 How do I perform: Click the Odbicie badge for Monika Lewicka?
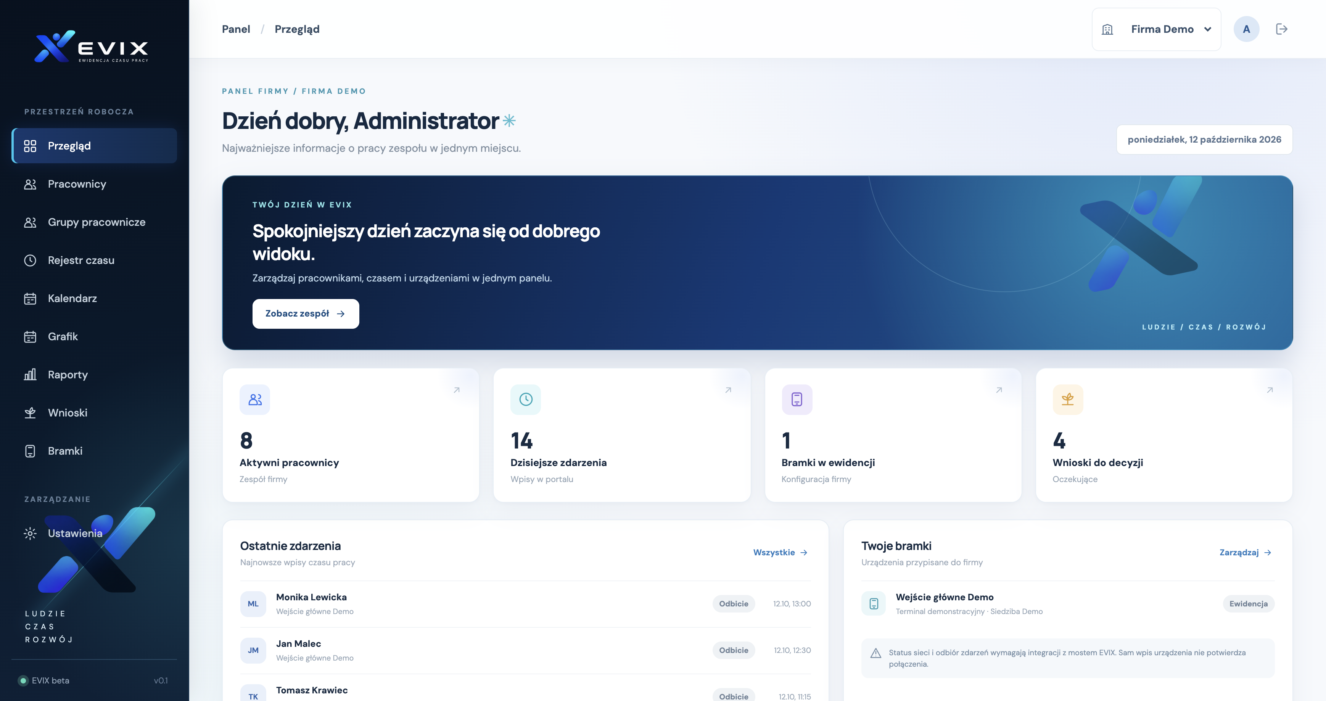[x=734, y=604]
